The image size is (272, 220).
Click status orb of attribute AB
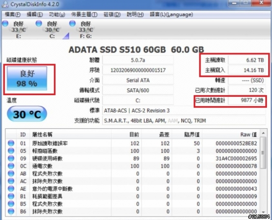pos(11,174)
